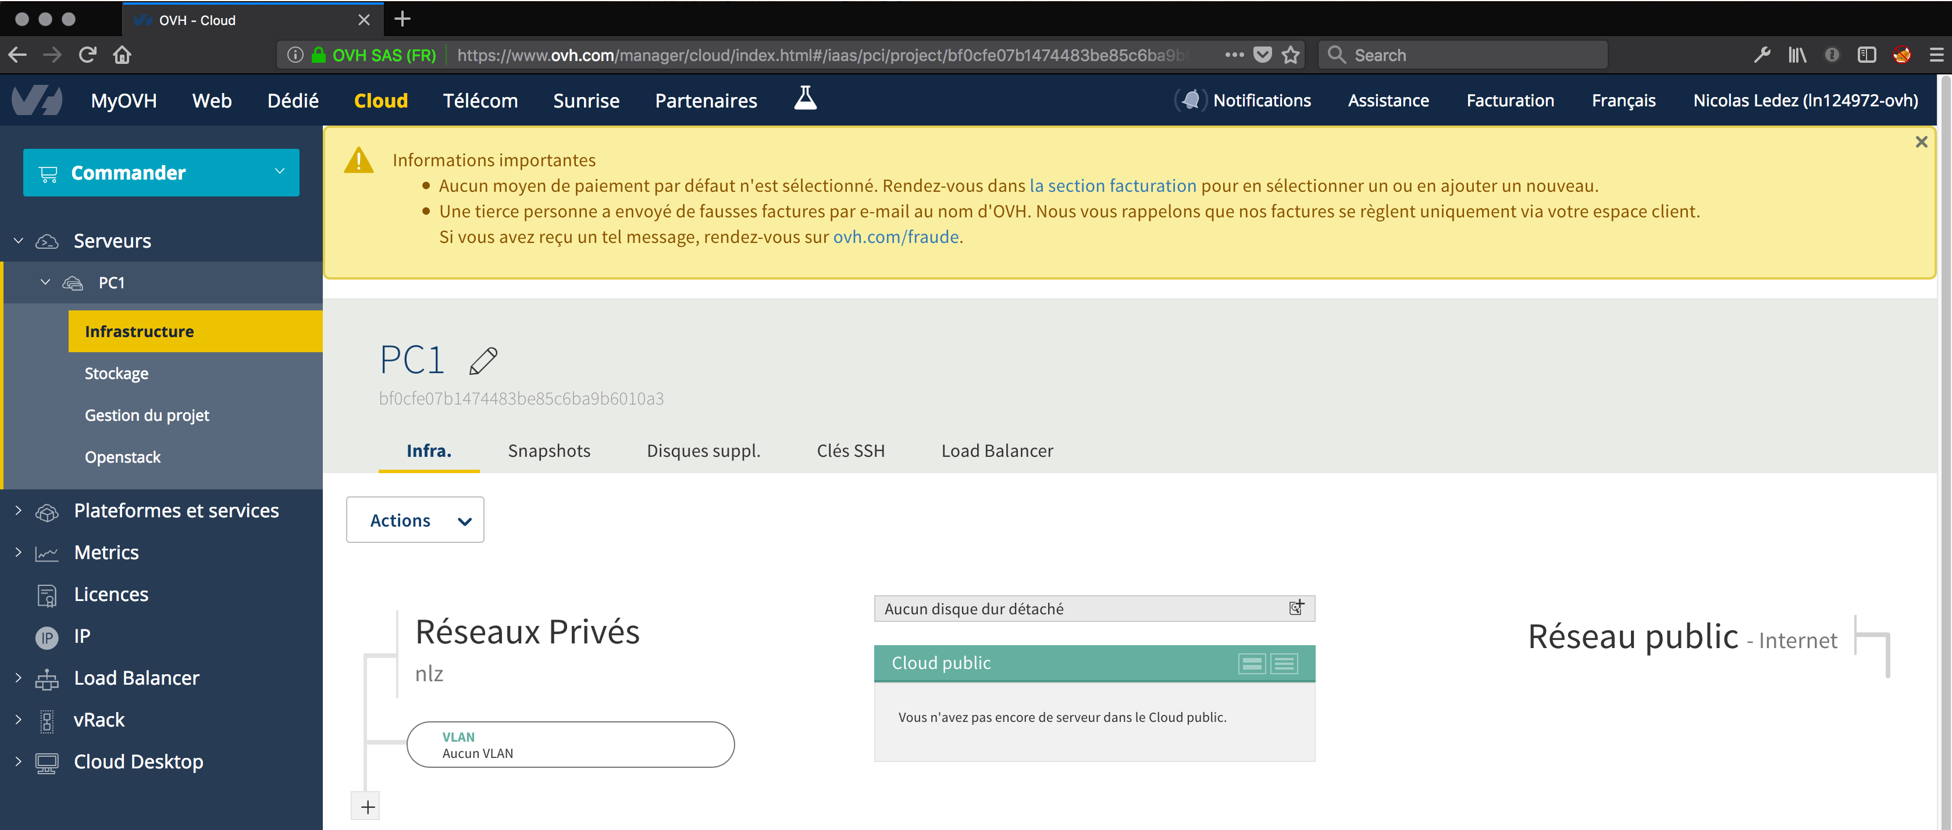Expand Plateformes et services

18,510
